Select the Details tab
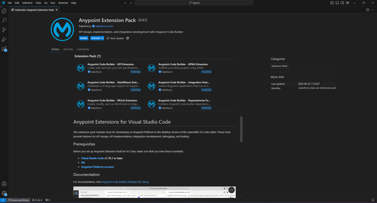377x203 pixels. pos(55,49)
